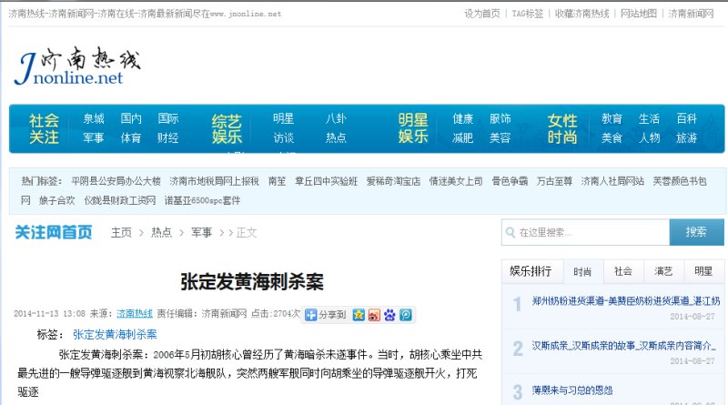Click 主页 breadcrumb
The image size is (728, 405).
[x=121, y=232]
